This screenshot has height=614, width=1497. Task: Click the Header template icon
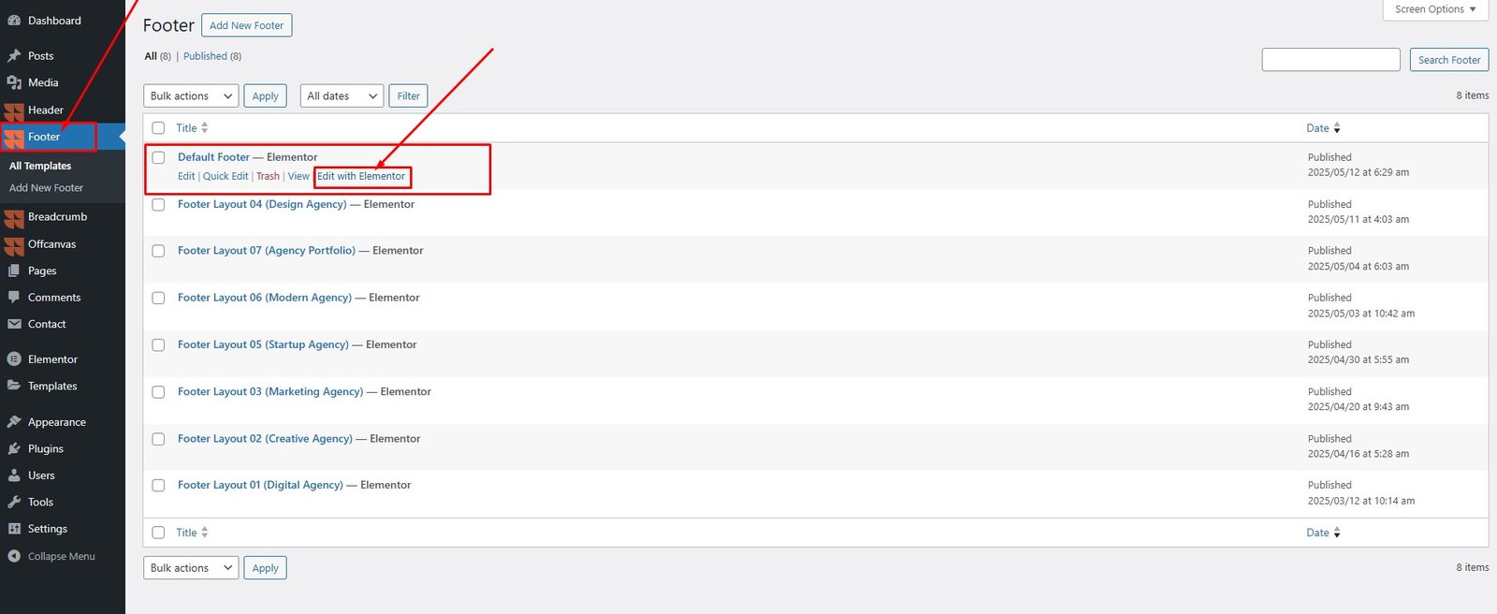[14, 110]
